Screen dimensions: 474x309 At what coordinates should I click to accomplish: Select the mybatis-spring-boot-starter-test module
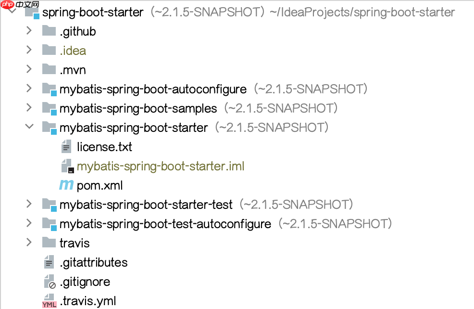pyautogui.click(x=146, y=205)
